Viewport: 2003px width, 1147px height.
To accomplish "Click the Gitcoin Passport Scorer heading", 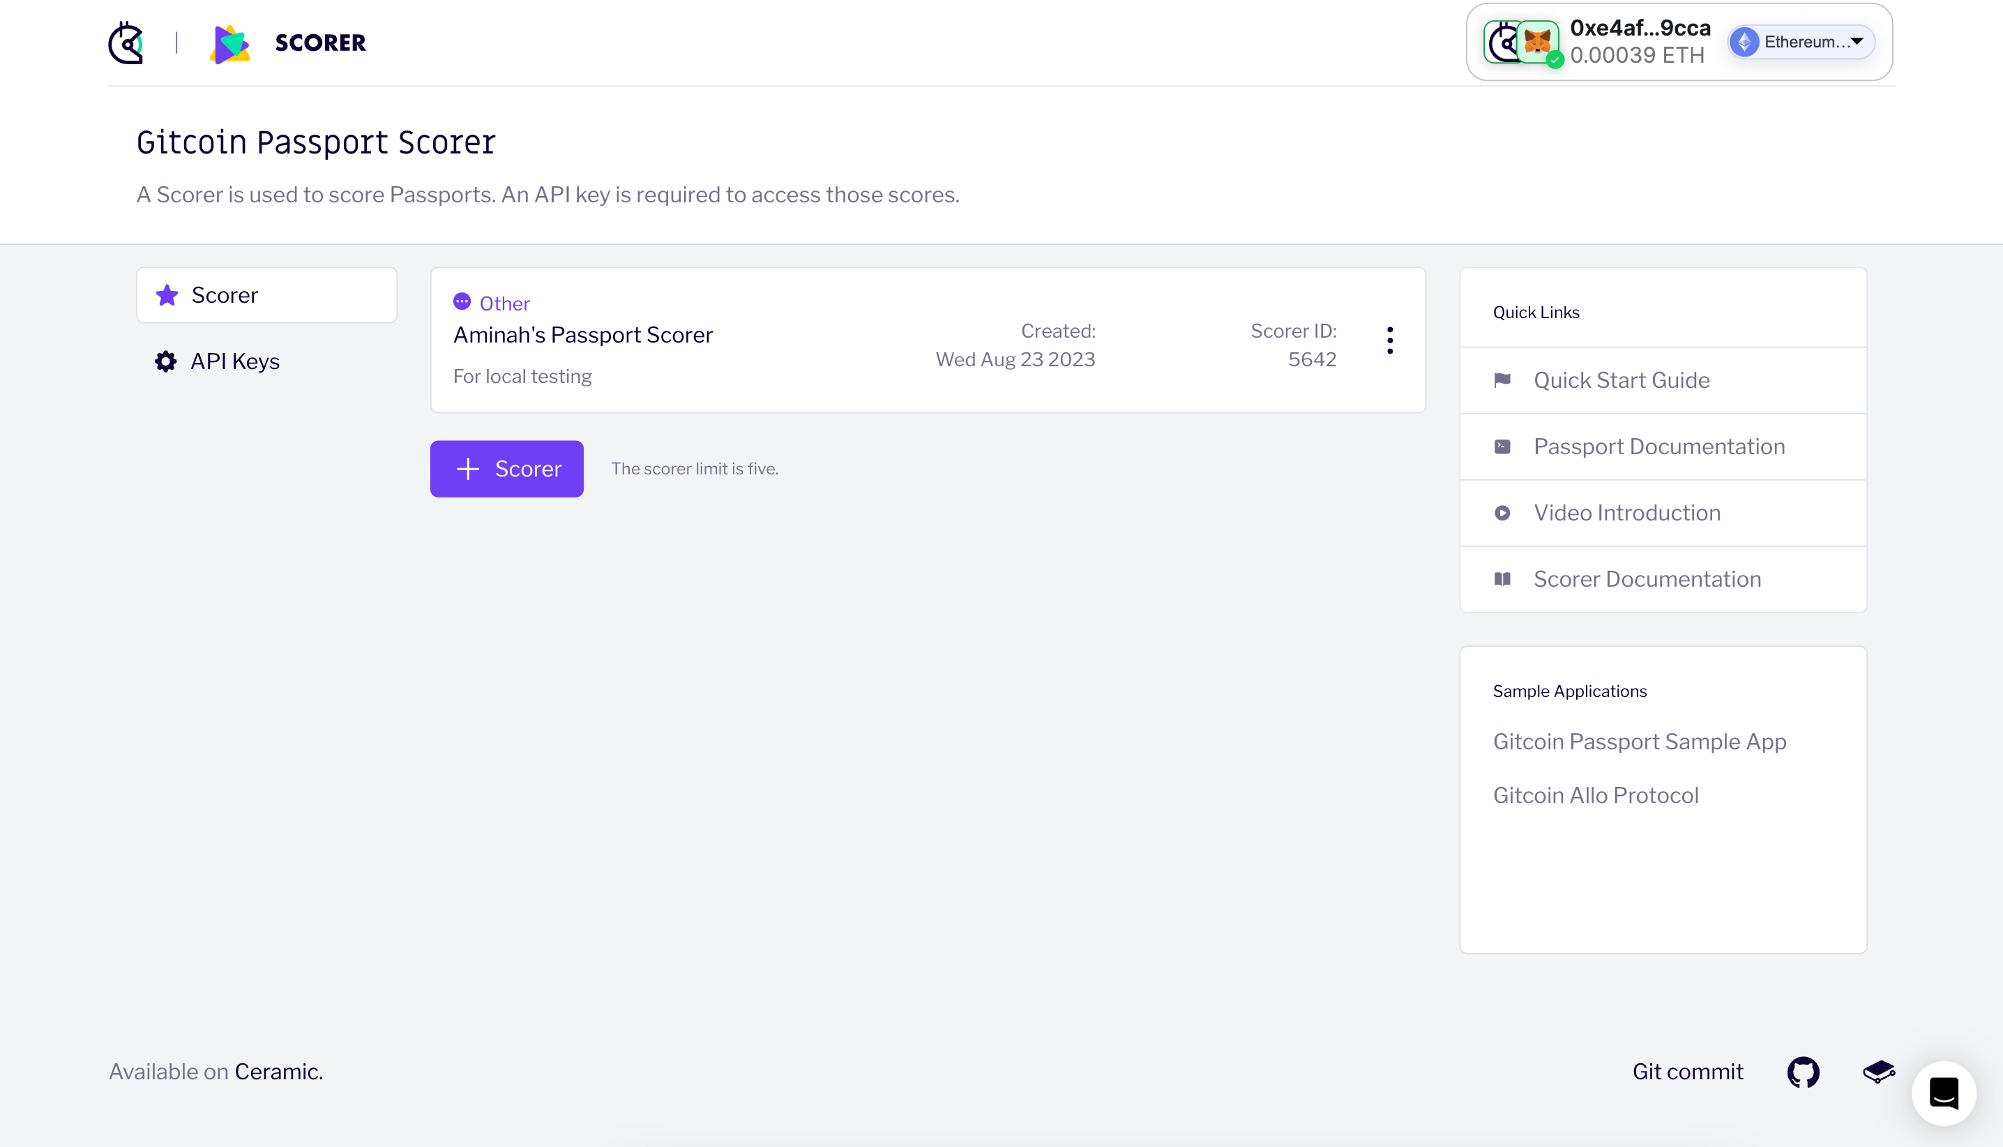I will [x=316, y=142].
